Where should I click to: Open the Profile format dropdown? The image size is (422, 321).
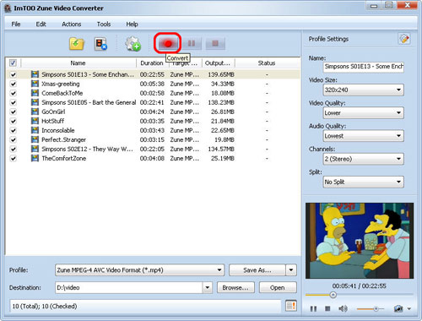tap(139, 270)
